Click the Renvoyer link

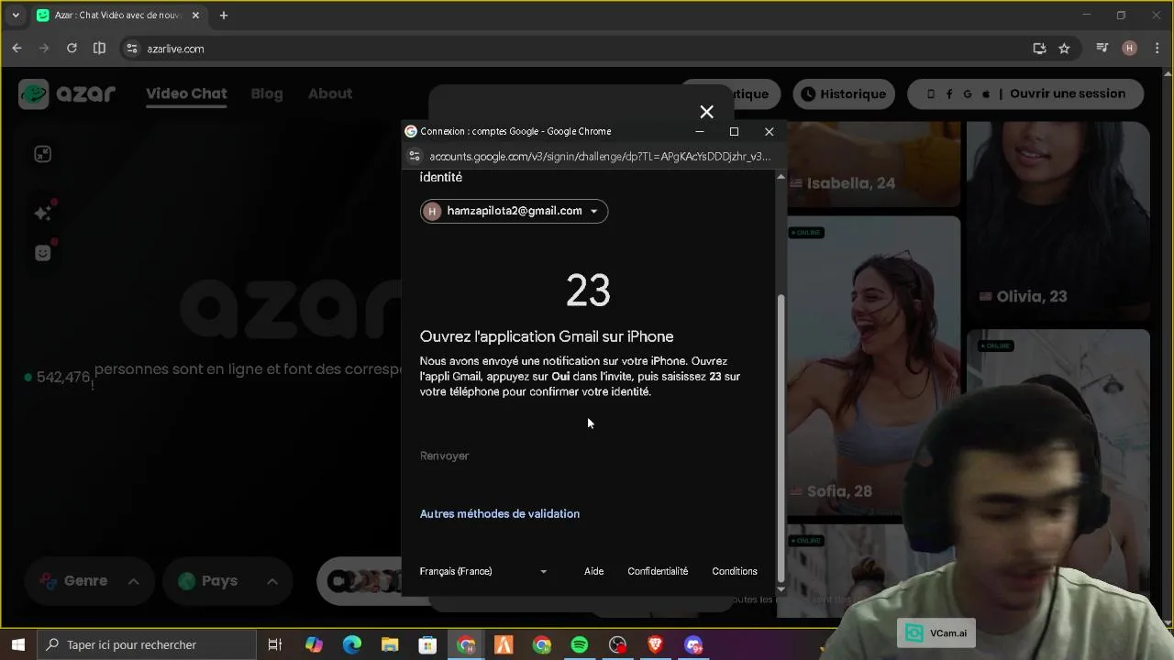[444, 456]
